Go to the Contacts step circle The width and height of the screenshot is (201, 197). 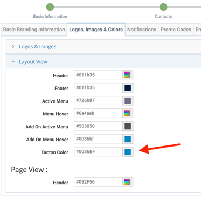coord(163,7)
